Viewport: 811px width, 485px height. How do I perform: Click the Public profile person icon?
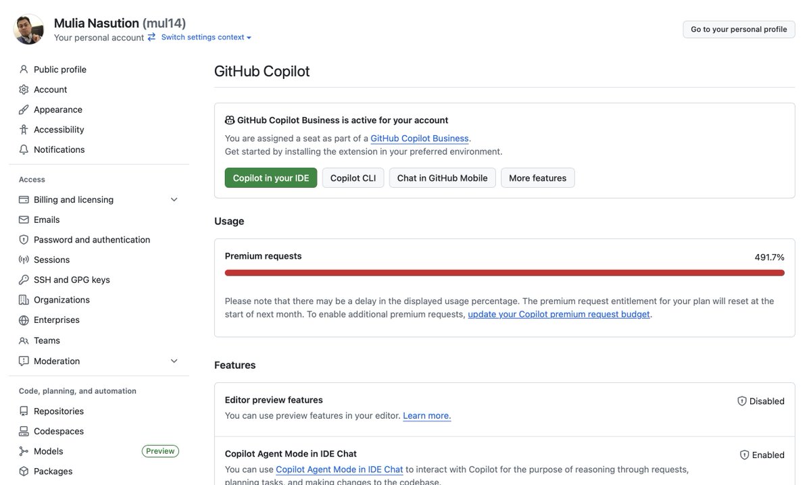(24, 70)
